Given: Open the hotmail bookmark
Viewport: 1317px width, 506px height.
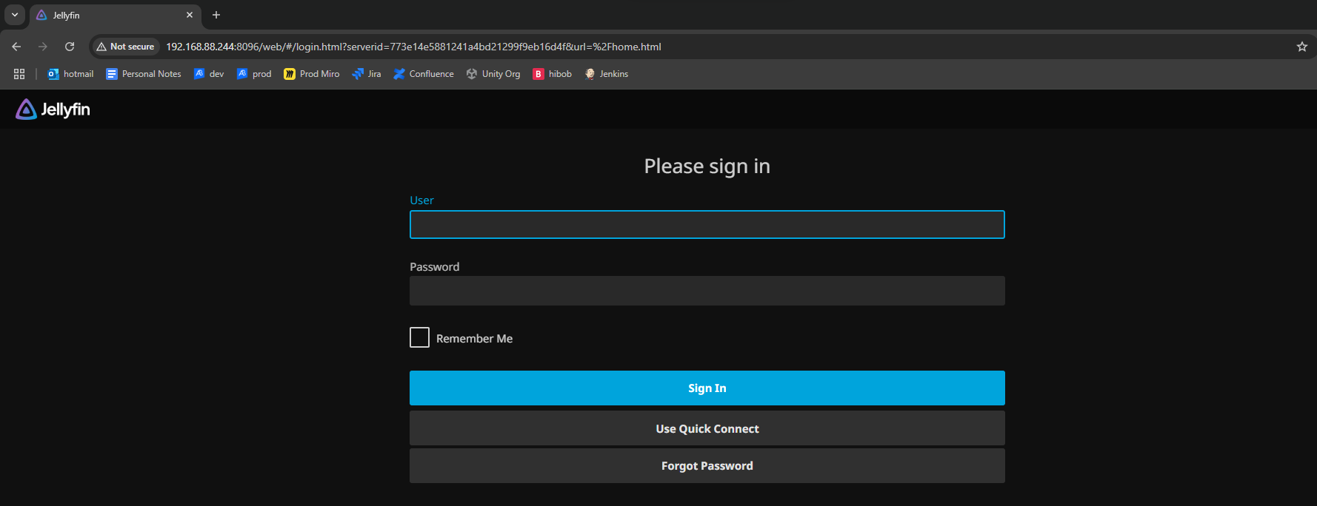Looking at the screenshot, I should click(x=70, y=74).
